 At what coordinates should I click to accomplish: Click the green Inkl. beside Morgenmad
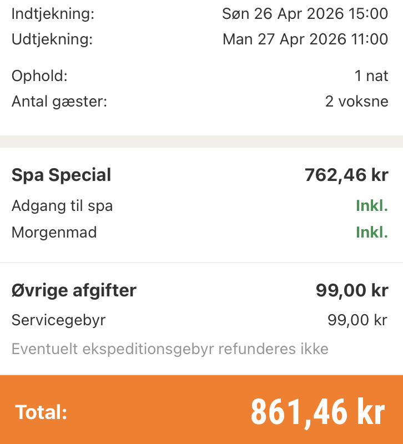371,232
